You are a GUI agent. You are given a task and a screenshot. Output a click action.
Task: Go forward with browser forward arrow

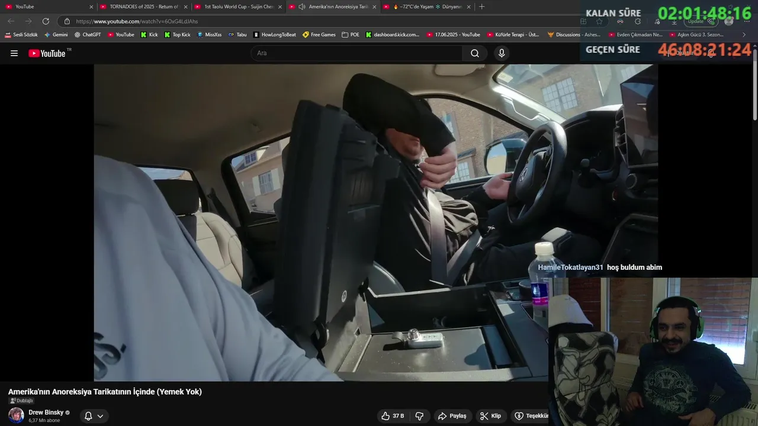point(28,21)
